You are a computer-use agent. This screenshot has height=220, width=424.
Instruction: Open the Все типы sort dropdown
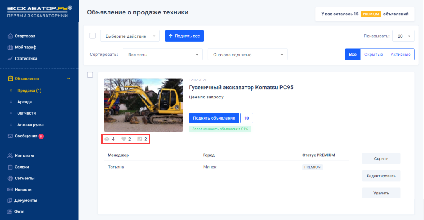click(162, 55)
